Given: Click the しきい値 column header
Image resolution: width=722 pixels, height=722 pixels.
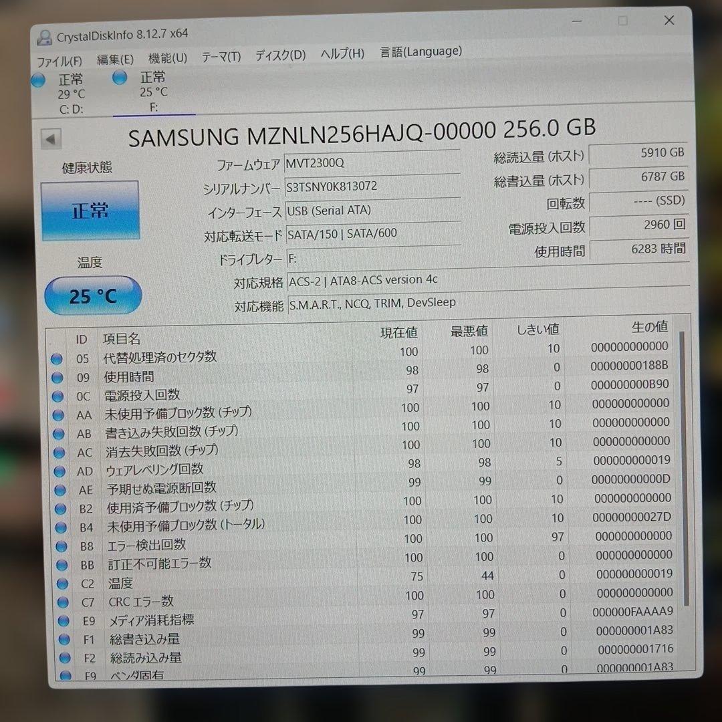Looking at the screenshot, I should 537,329.
